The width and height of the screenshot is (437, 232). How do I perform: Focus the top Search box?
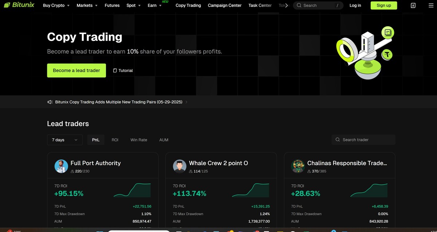pos(318,5)
